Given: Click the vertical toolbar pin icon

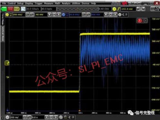Looking at the screenshot, I should coord(126,14).
